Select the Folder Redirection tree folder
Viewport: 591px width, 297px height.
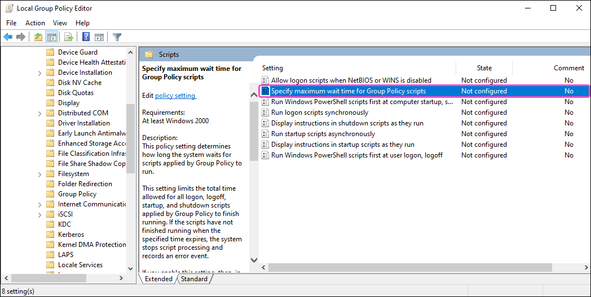pyautogui.click(x=85, y=184)
